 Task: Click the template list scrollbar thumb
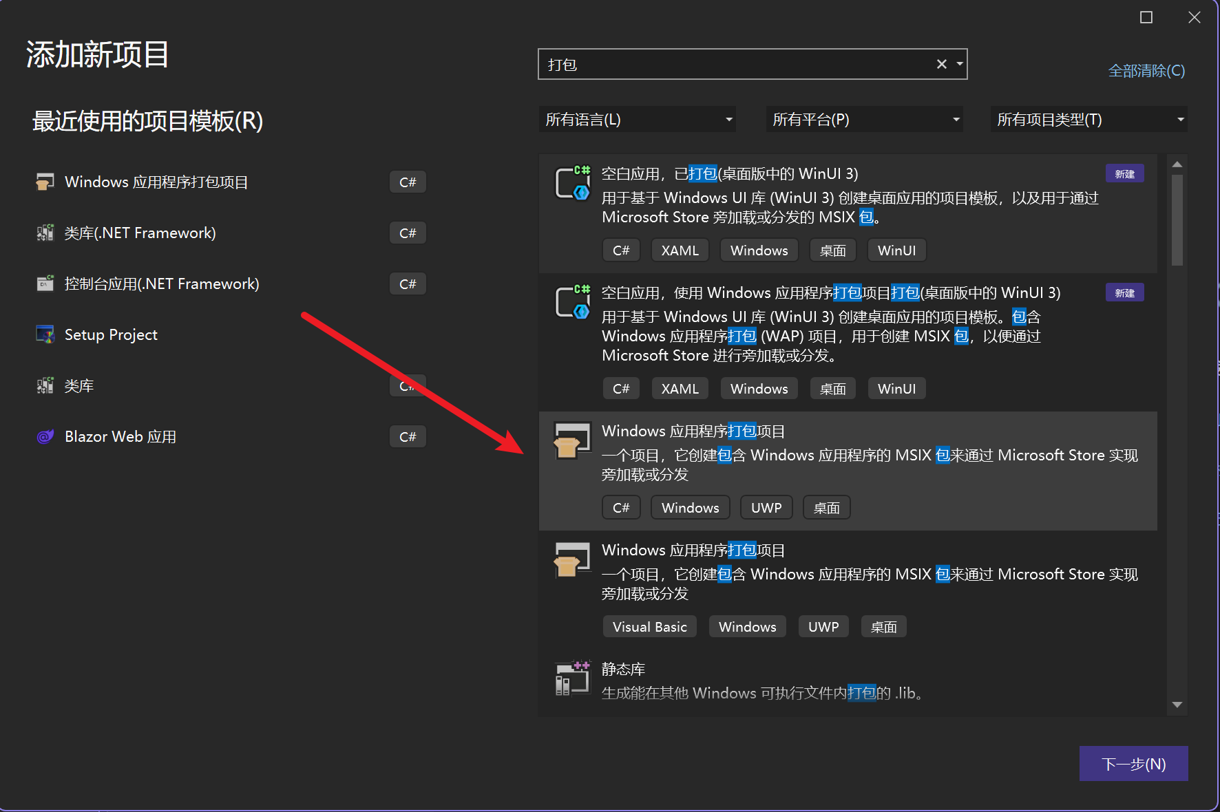[1177, 220]
